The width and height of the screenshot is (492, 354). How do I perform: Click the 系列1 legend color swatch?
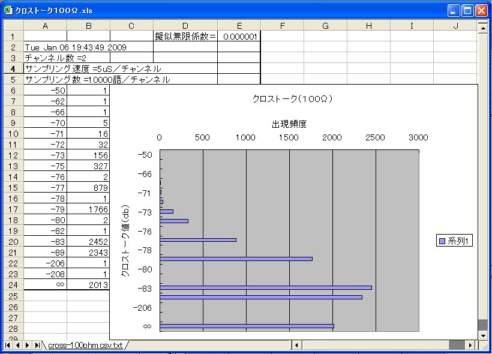(442, 241)
